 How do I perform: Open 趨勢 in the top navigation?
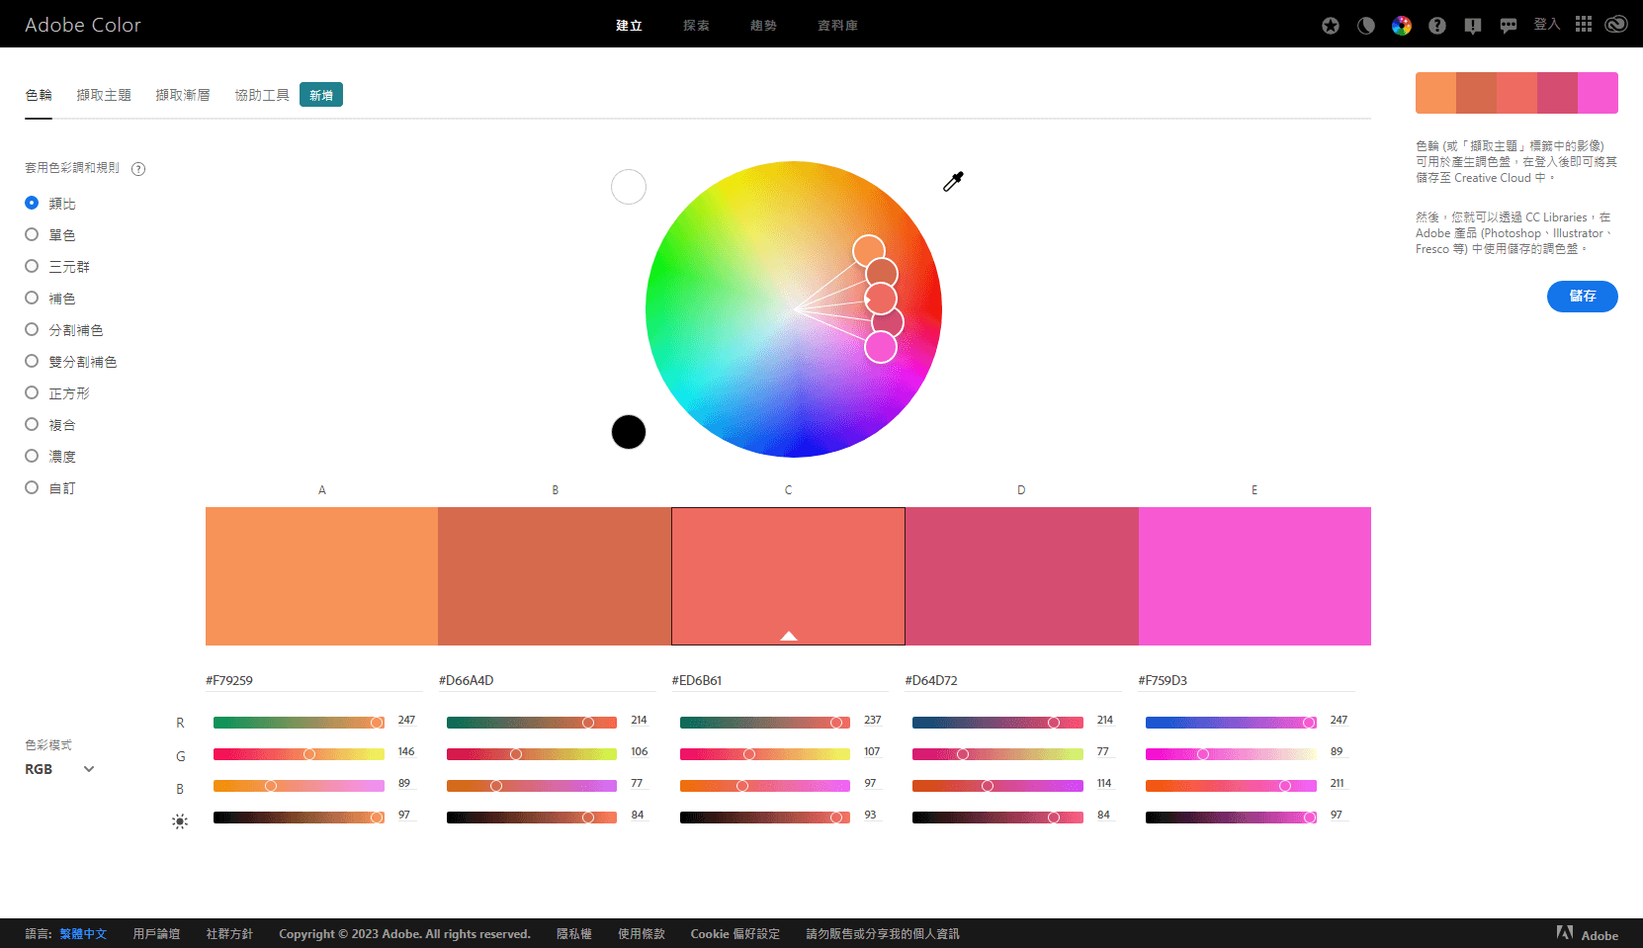pos(763,26)
